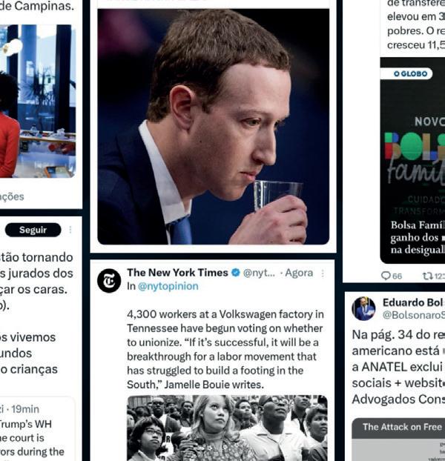Open the black-and-white crowd photo
The height and width of the screenshot is (461, 445).
point(227,428)
